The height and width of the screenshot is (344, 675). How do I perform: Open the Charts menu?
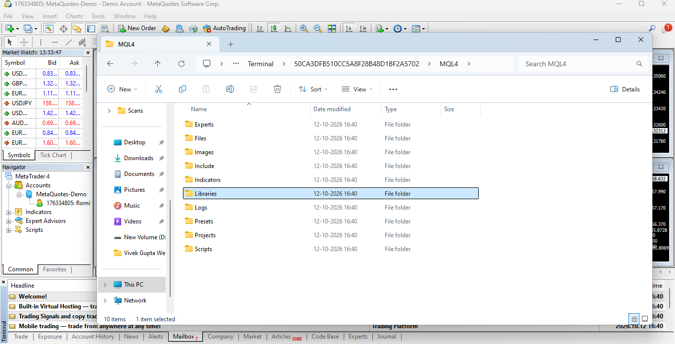pyautogui.click(x=74, y=16)
